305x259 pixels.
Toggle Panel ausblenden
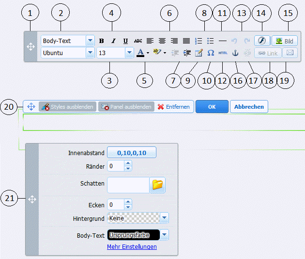tap(126, 107)
